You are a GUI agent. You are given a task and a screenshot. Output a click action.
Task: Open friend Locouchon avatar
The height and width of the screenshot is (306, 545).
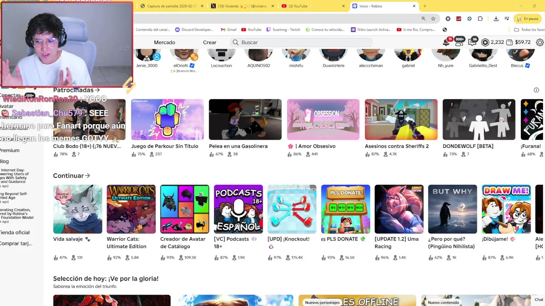click(221, 56)
